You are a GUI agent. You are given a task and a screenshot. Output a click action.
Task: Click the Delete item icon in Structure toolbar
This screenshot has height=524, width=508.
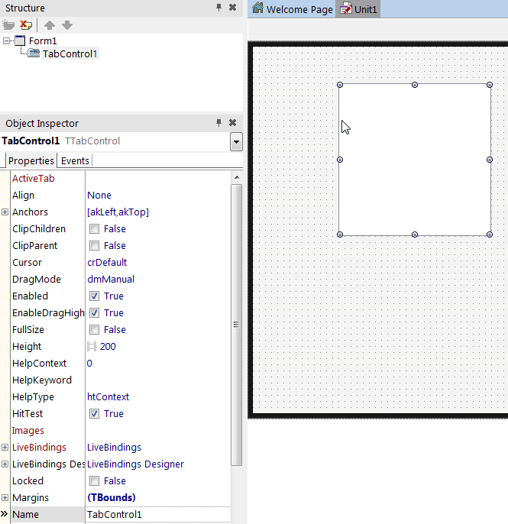pos(26,24)
